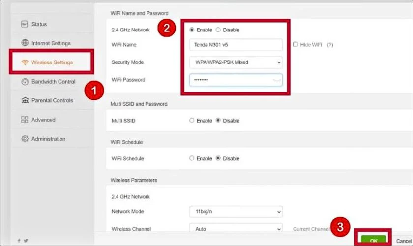Image resolution: width=413 pixels, height=246 pixels.
Task: Select Enable for WiFi Schedule
Action: [192, 158]
